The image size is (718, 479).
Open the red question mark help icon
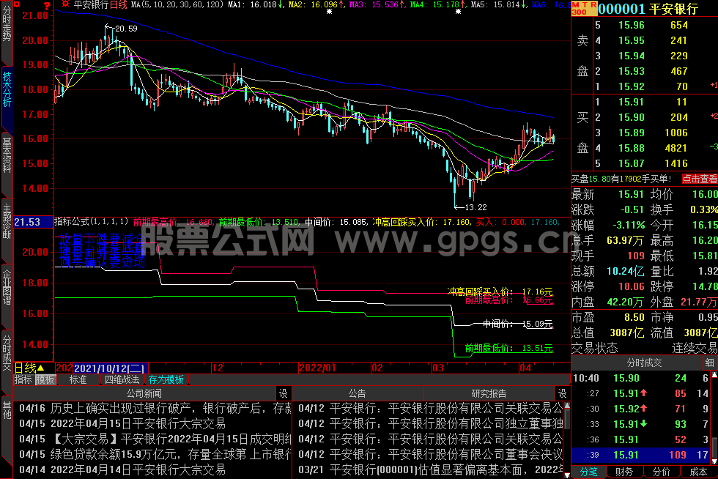coord(47,5)
